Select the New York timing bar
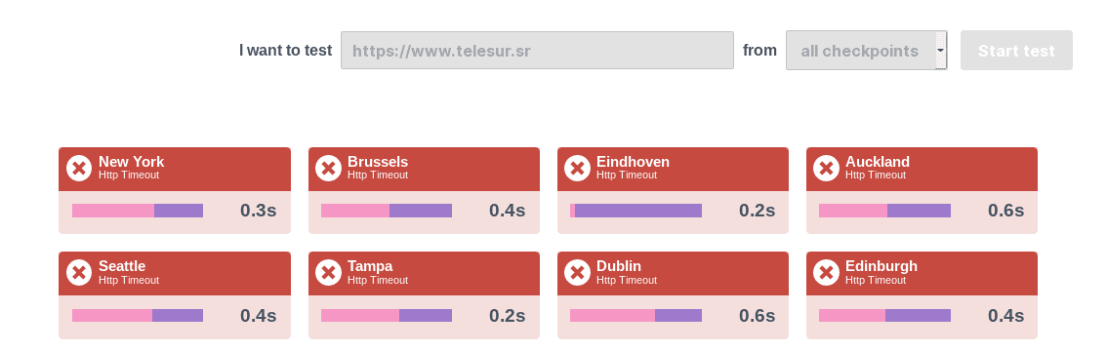Viewport: 1107px width, 351px height. click(x=138, y=211)
